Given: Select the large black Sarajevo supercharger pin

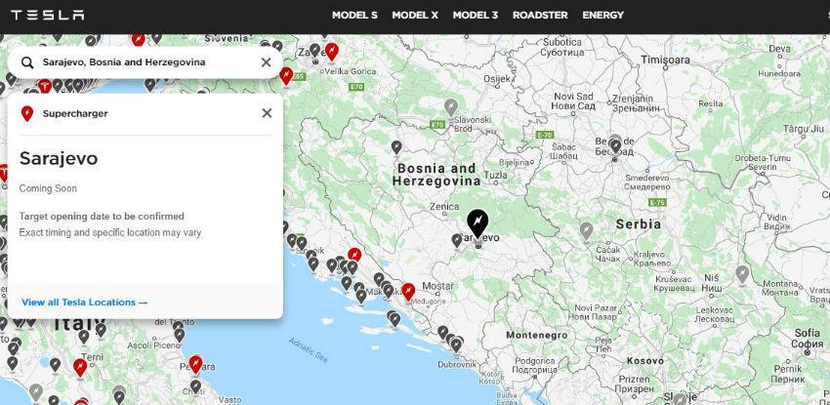Looking at the screenshot, I should (x=477, y=223).
